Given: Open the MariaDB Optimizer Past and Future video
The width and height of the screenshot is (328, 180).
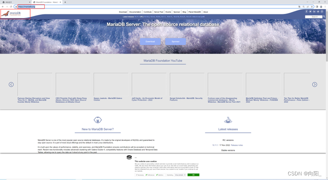Looking at the screenshot, I should click(263, 85).
